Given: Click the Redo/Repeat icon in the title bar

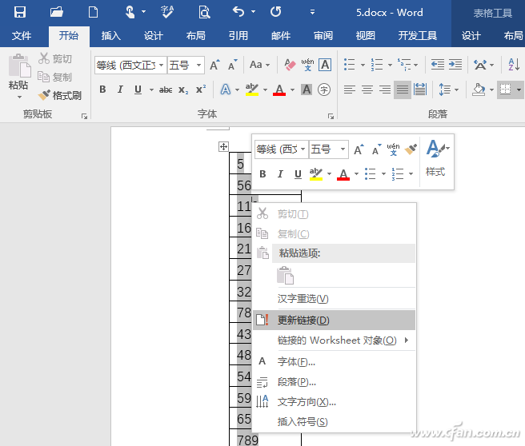Looking at the screenshot, I should [x=275, y=12].
